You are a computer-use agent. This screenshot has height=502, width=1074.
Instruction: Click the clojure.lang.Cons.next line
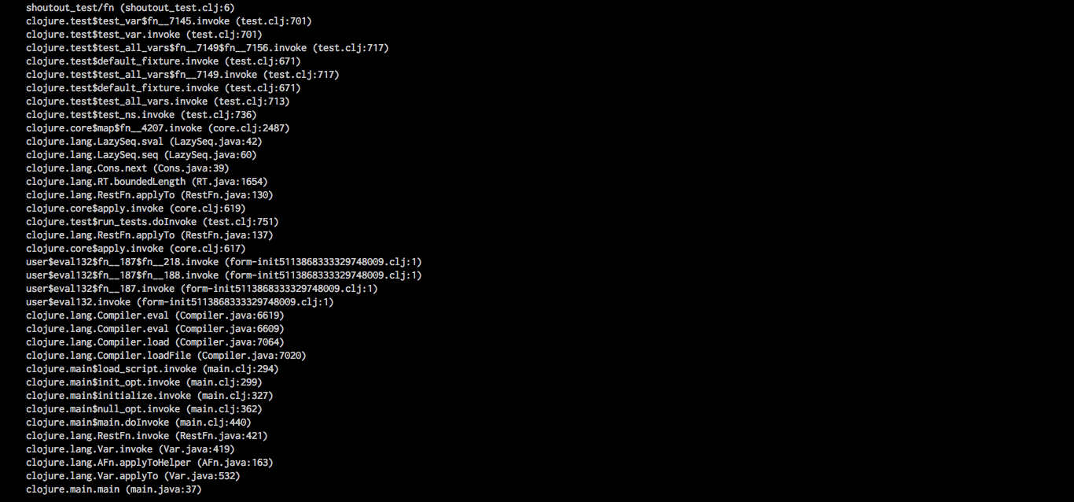coord(127,168)
